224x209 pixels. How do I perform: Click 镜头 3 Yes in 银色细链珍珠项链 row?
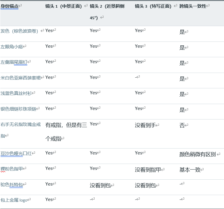click(139, 109)
